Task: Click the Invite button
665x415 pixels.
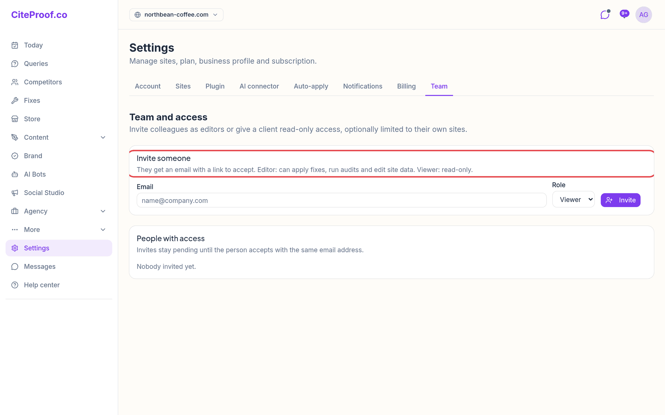Action: pos(620,200)
